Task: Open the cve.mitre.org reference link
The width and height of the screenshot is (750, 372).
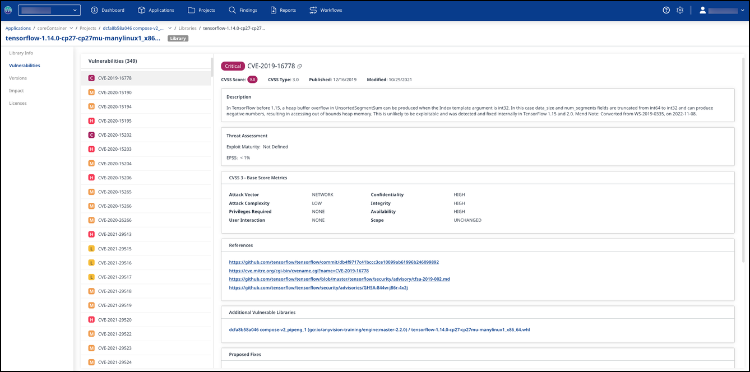Action: click(x=299, y=271)
